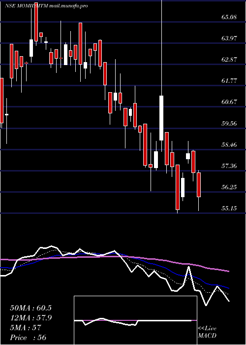Screen dimensions: 246x345
Task: Click the Price : 56 value
Action: coord(28,338)
